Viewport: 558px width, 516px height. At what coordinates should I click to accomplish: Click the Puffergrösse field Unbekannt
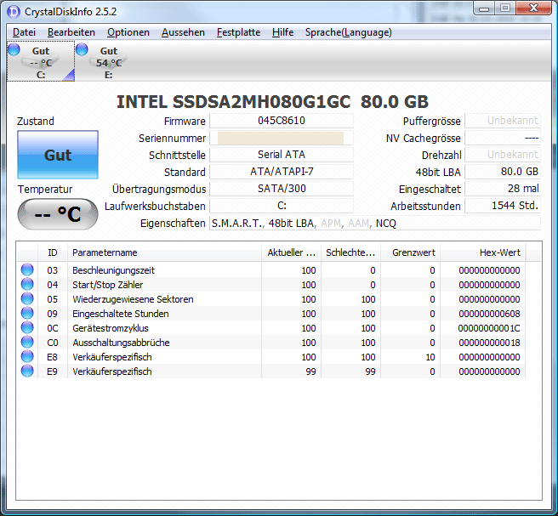pyautogui.click(x=503, y=121)
